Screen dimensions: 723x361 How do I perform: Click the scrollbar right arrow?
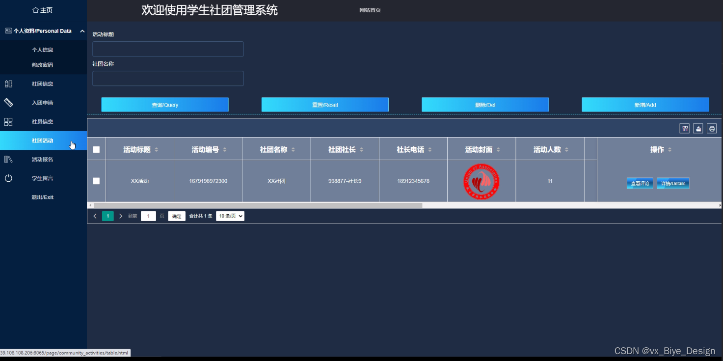(x=720, y=205)
